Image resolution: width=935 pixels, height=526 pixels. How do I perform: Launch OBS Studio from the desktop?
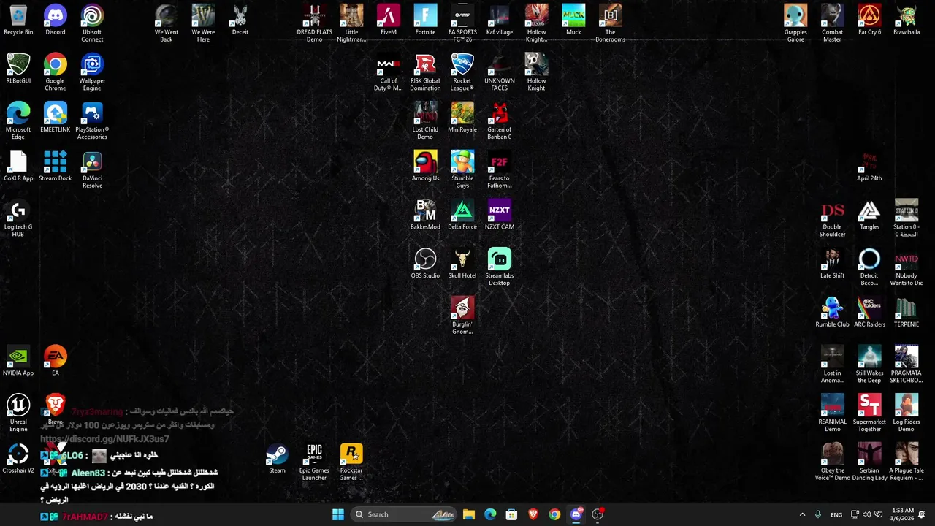click(x=425, y=264)
